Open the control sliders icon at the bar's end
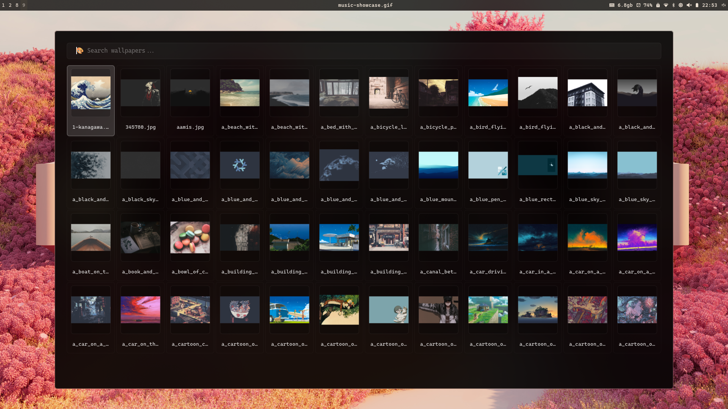Image resolution: width=728 pixels, height=409 pixels. tap(723, 5)
